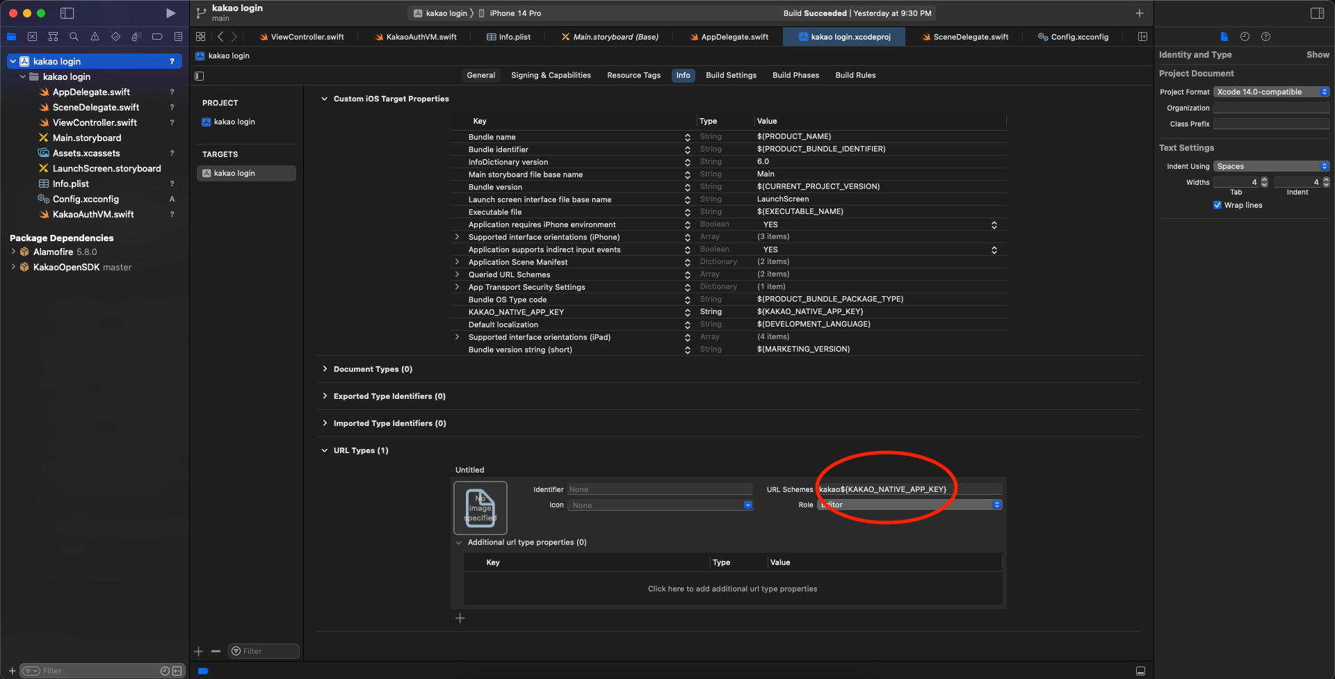Open Assets.xcassets in the navigator
The image size is (1335, 679).
coord(86,153)
